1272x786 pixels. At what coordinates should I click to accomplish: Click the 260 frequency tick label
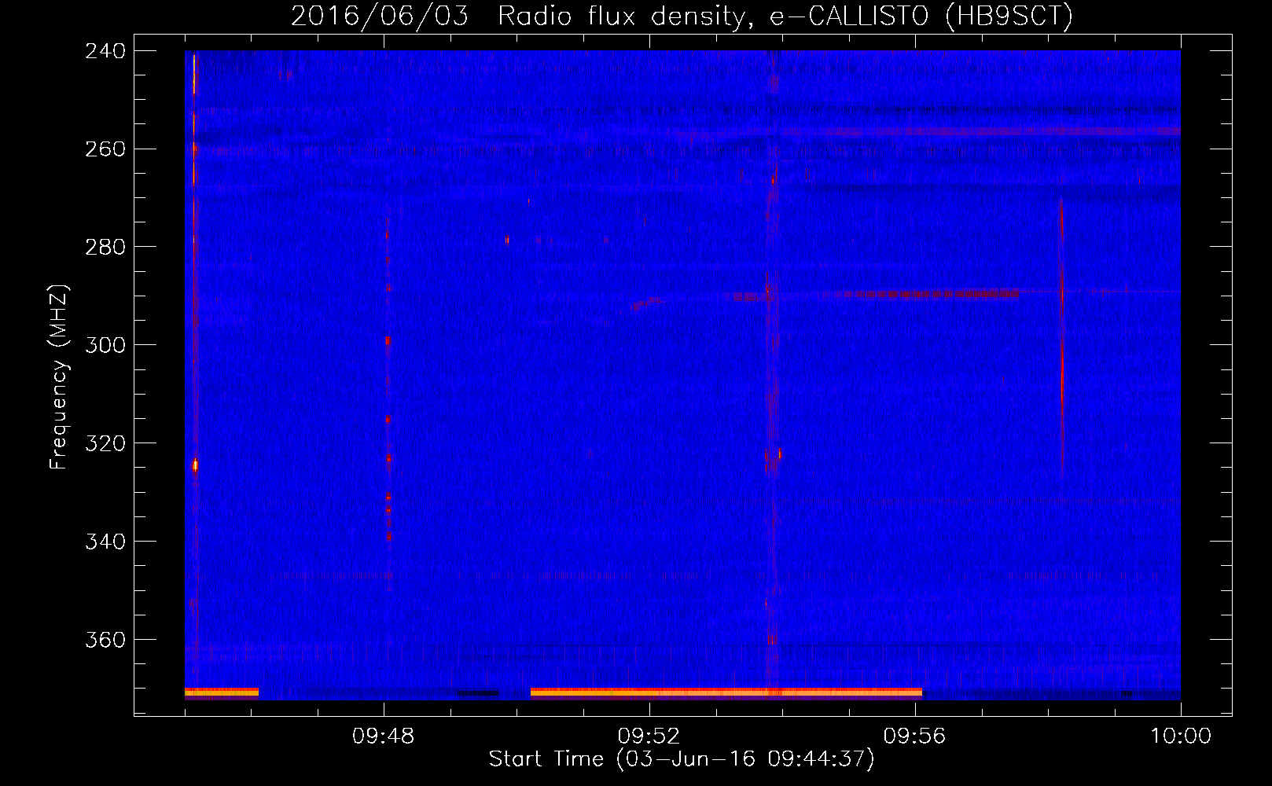point(105,149)
